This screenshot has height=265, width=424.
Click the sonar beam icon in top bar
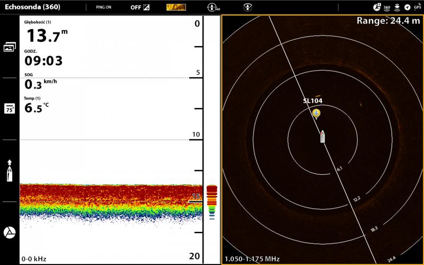click(x=247, y=7)
